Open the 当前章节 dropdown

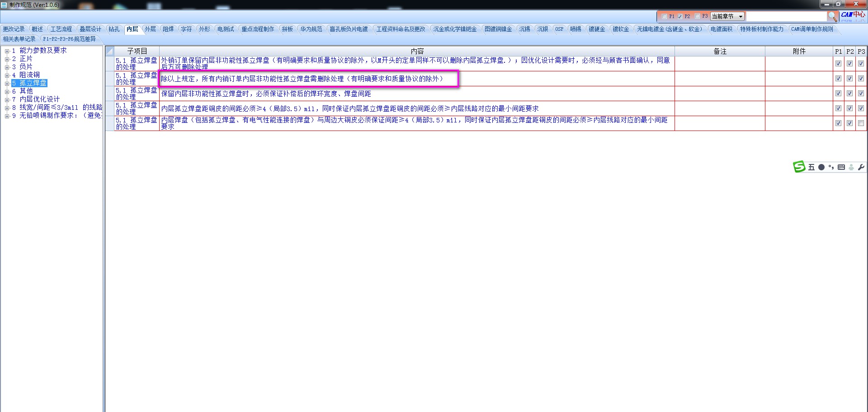727,16
